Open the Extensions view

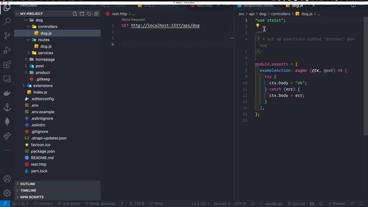click(7, 64)
